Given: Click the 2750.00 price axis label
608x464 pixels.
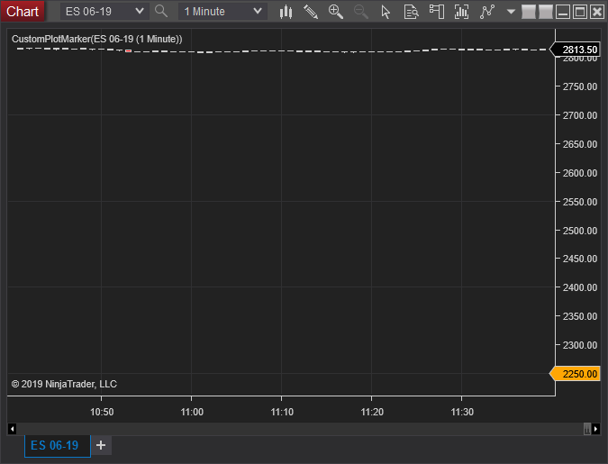Looking at the screenshot, I should tap(580, 86).
